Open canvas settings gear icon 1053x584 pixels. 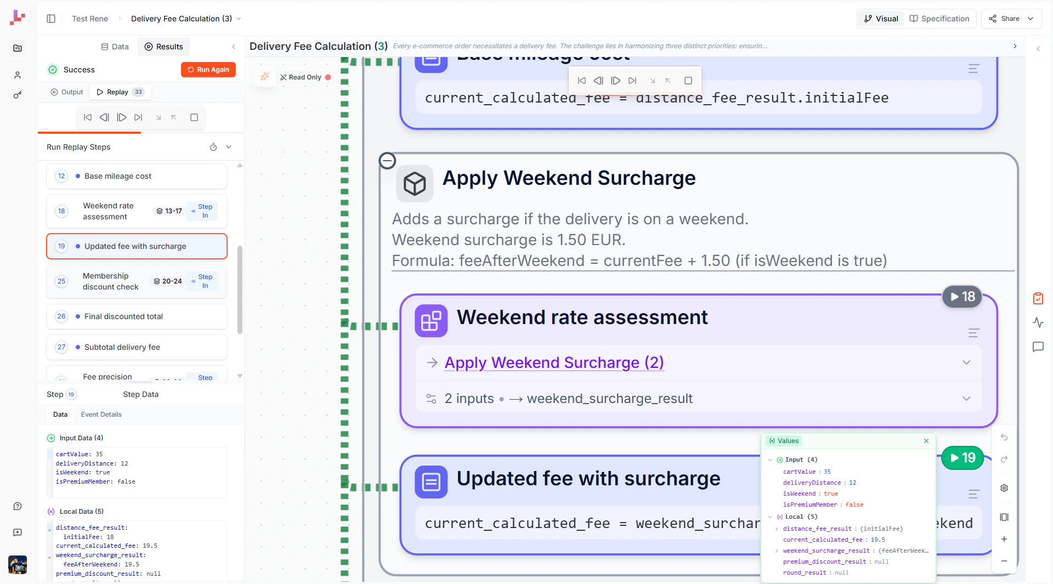[x=1004, y=488]
